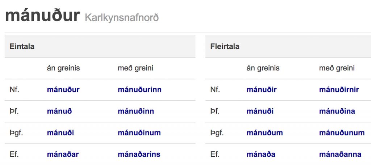Click the singular nominative link mánuður
Image resolution: width=371 pixels, height=165 pixels.
point(63,90)
